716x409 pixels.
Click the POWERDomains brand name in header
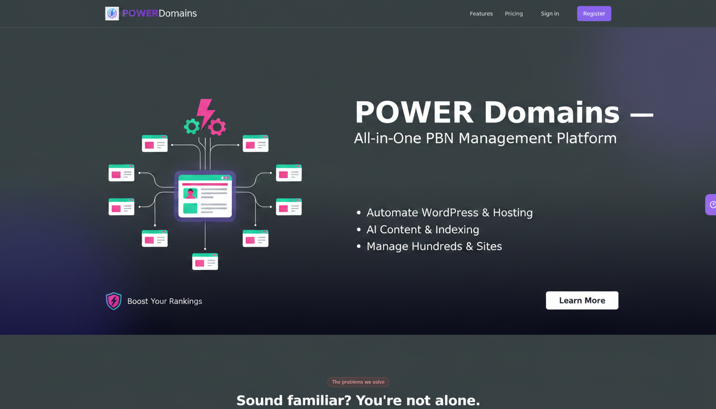[159, 13]
